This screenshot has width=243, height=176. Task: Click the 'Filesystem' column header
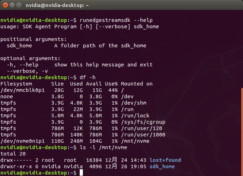(16, 84)
